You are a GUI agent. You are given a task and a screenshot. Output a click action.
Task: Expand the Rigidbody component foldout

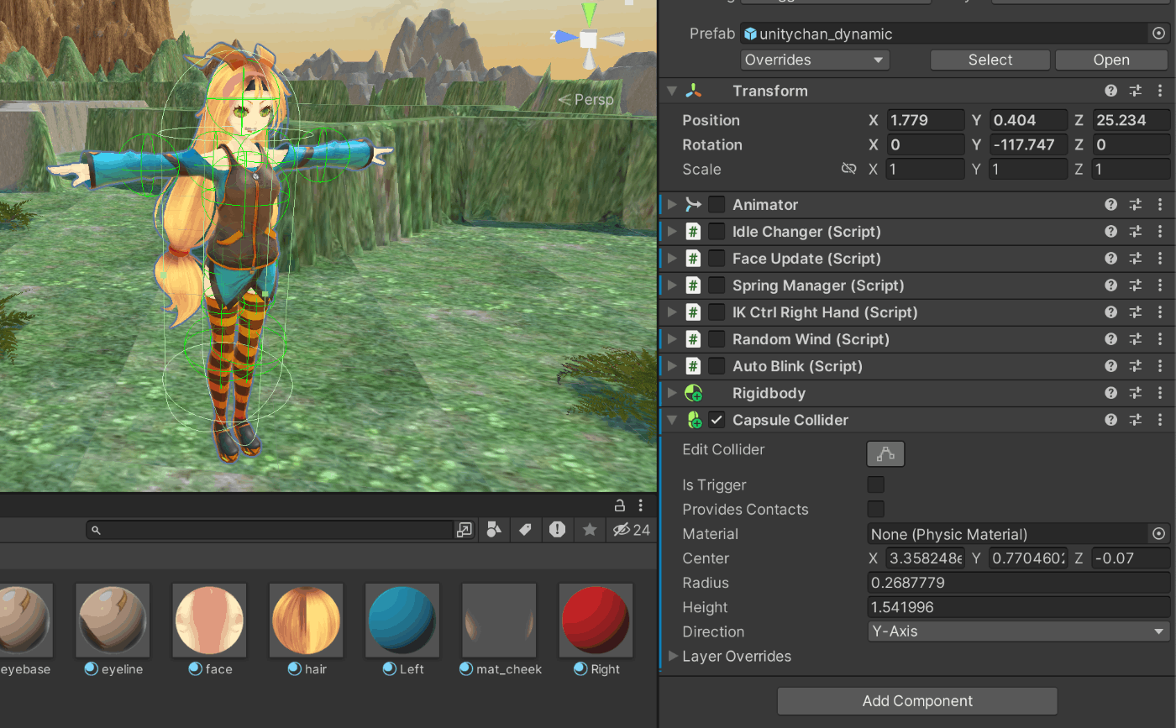tap(671, 392)
